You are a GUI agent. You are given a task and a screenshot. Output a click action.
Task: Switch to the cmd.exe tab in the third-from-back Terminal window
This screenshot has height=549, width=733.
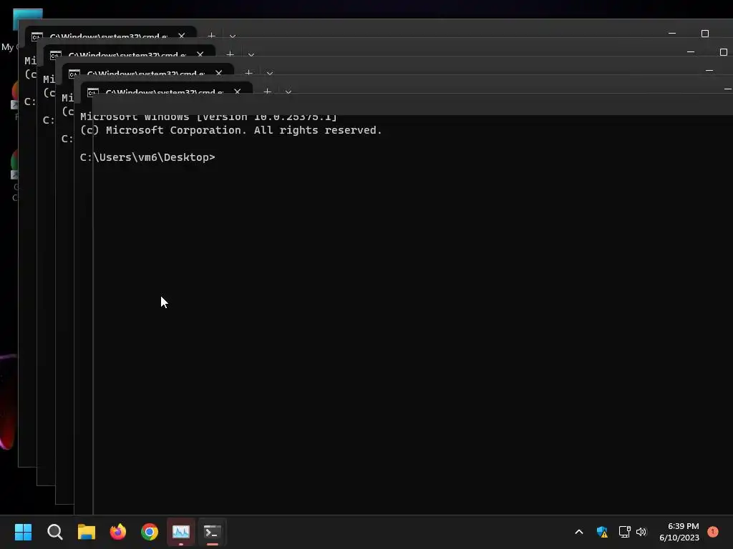(148, 69)
